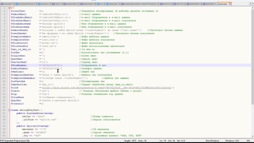The image size is (254, 143).
Task: Click the $smsServise variable
Action: pyautogui.click(x=19, y=85)
